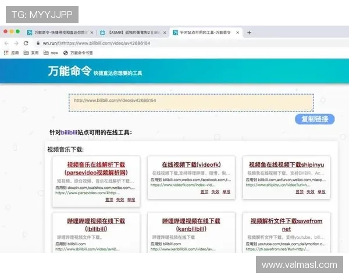349x279 pixels.
Task: Open the new bookmarks folder
Action: pos(51,53)
